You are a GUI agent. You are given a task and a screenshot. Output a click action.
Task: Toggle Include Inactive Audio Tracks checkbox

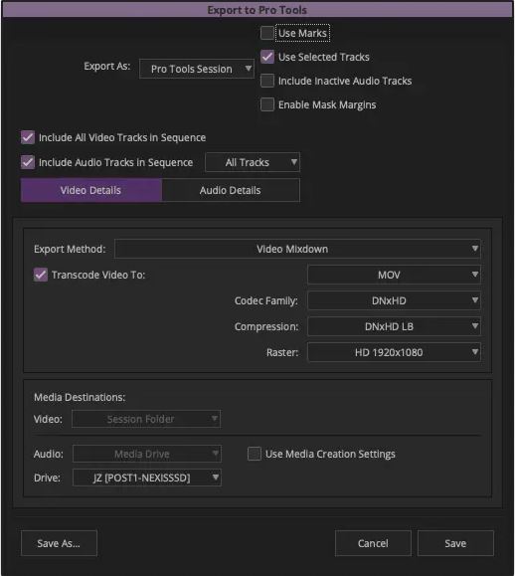coord(267,81)
